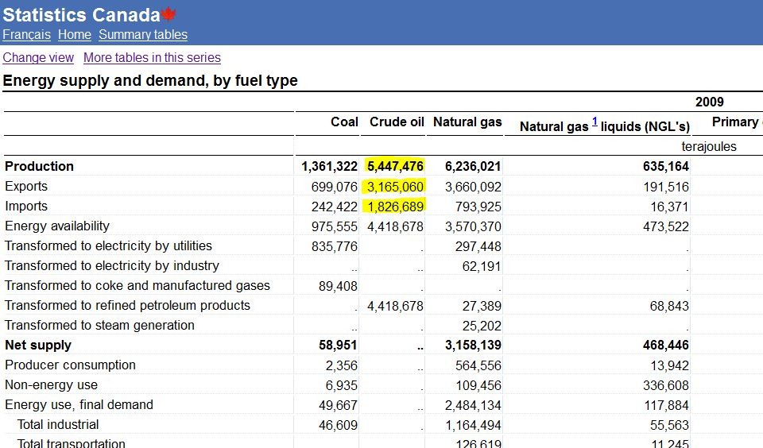
Task: Click the Crude oil column header
Action: (x=397, y=122)
